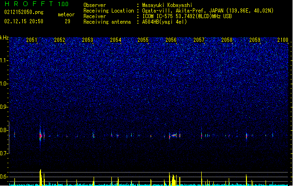Click the version number 1.00
Screen dimensions: 293x186
[63, 4]
